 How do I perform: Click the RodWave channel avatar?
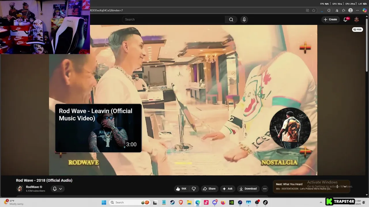coord(20,189)
